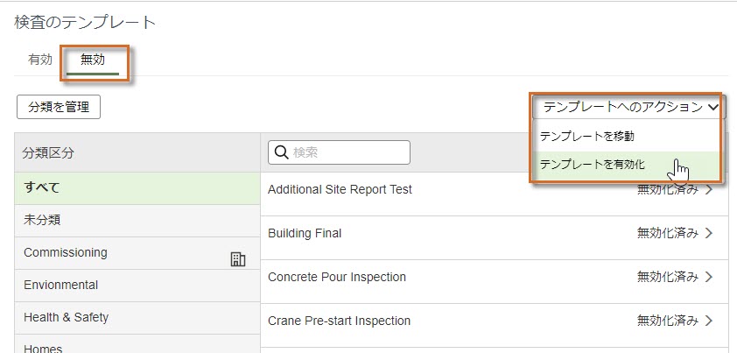Click into the 検索 search field

click(339, 152)
